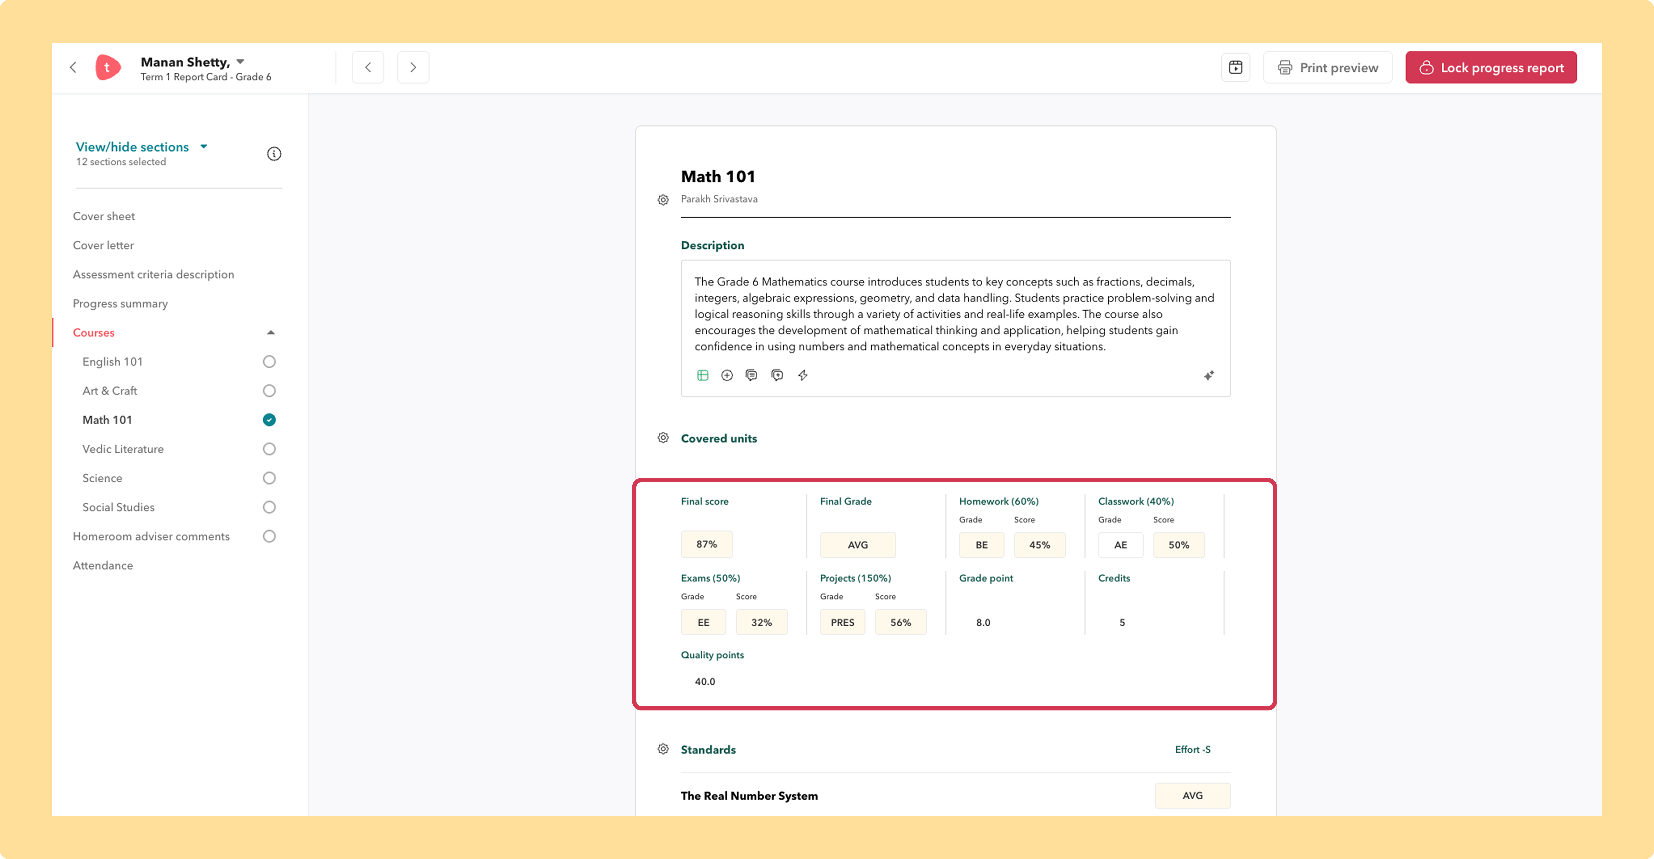
Task: Click into the Description text paragraph
Action: click(955, 314)
